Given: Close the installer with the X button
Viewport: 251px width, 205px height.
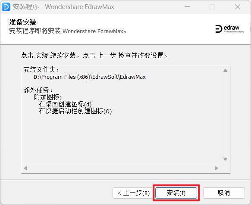Looking at the screenshot, I should coord(238,7).
